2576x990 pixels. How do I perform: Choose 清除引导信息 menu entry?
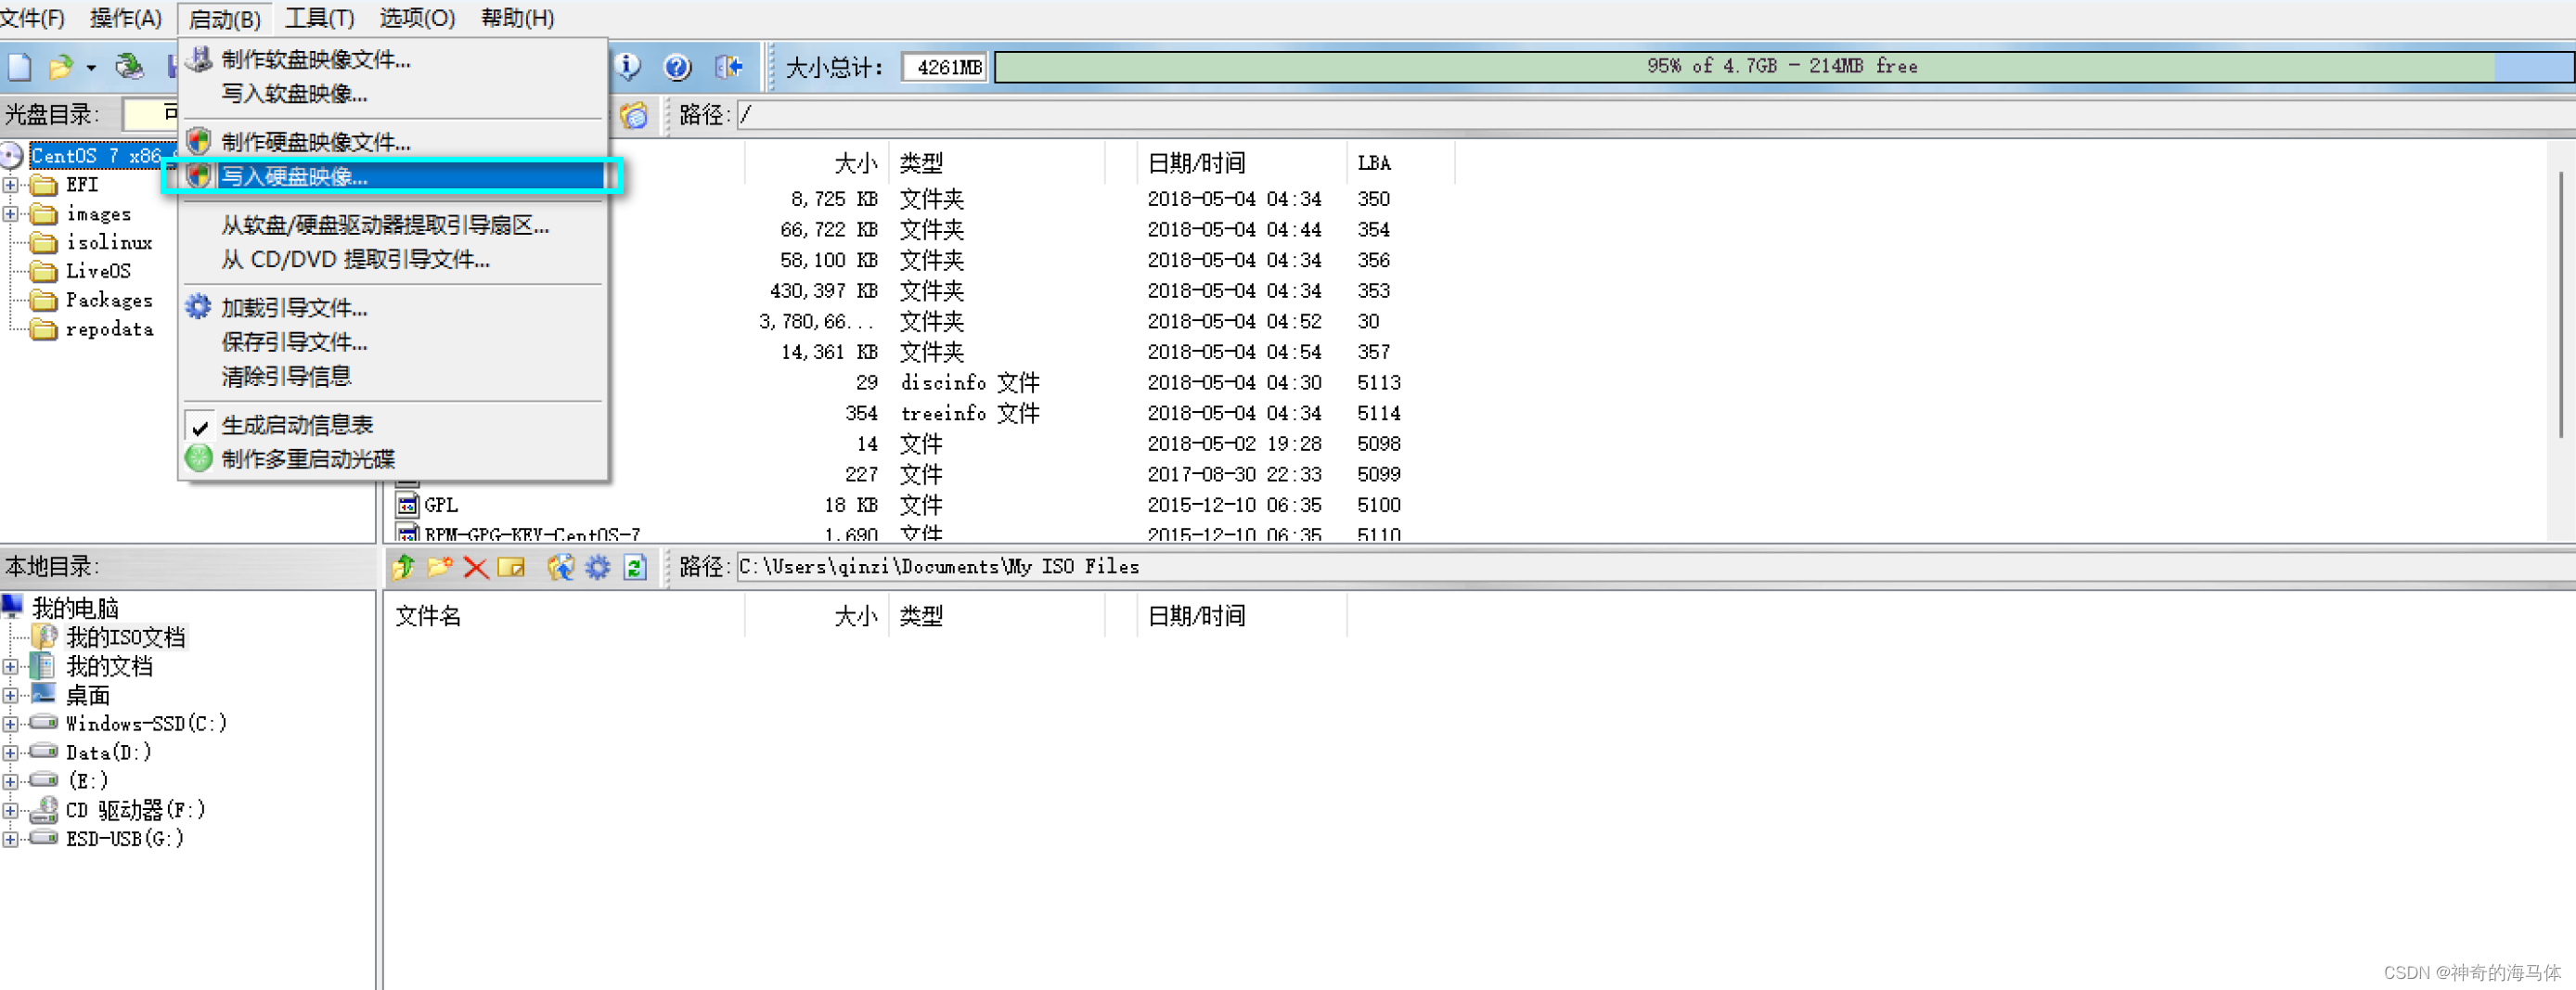[x=393, y=376]
